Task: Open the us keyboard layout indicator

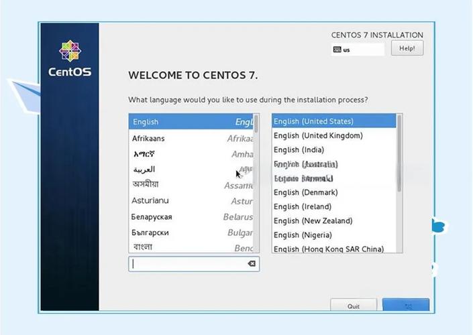Action: [x=358, y=50]
